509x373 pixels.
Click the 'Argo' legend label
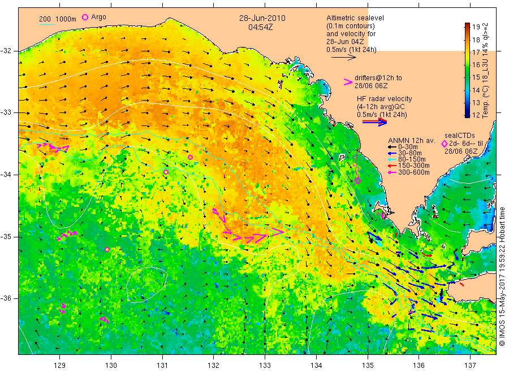tap(98, 17)
